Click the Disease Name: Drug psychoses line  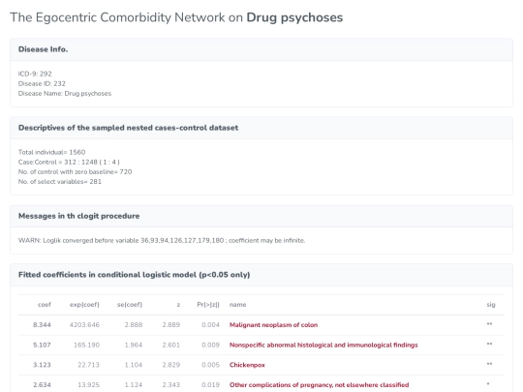pos(65,94)
